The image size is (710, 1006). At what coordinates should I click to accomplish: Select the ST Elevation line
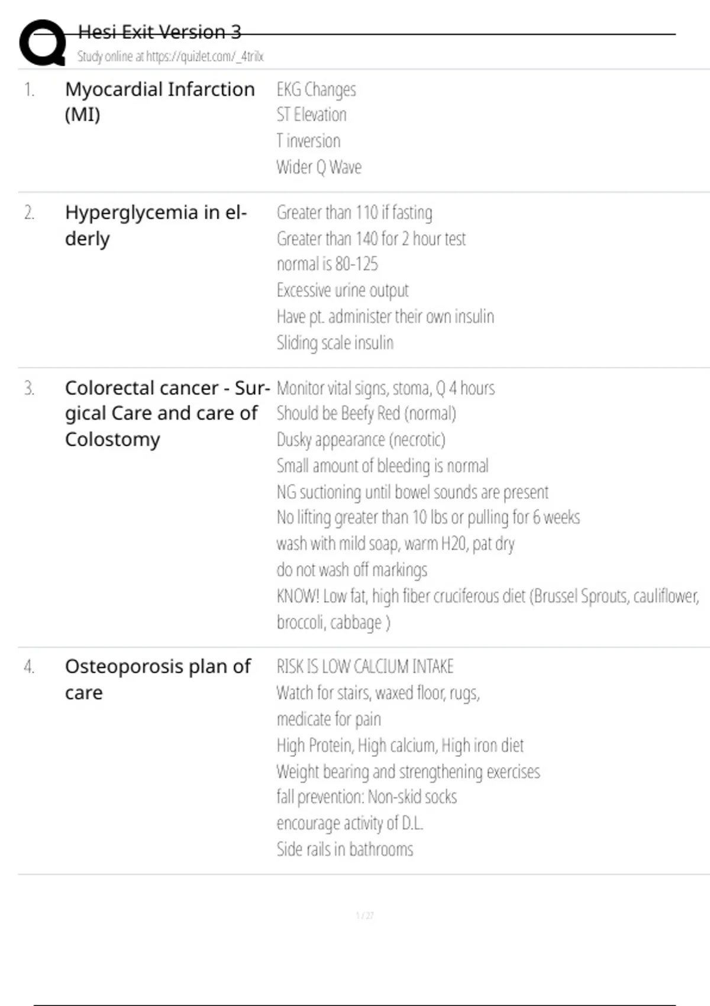click(311, 115)
